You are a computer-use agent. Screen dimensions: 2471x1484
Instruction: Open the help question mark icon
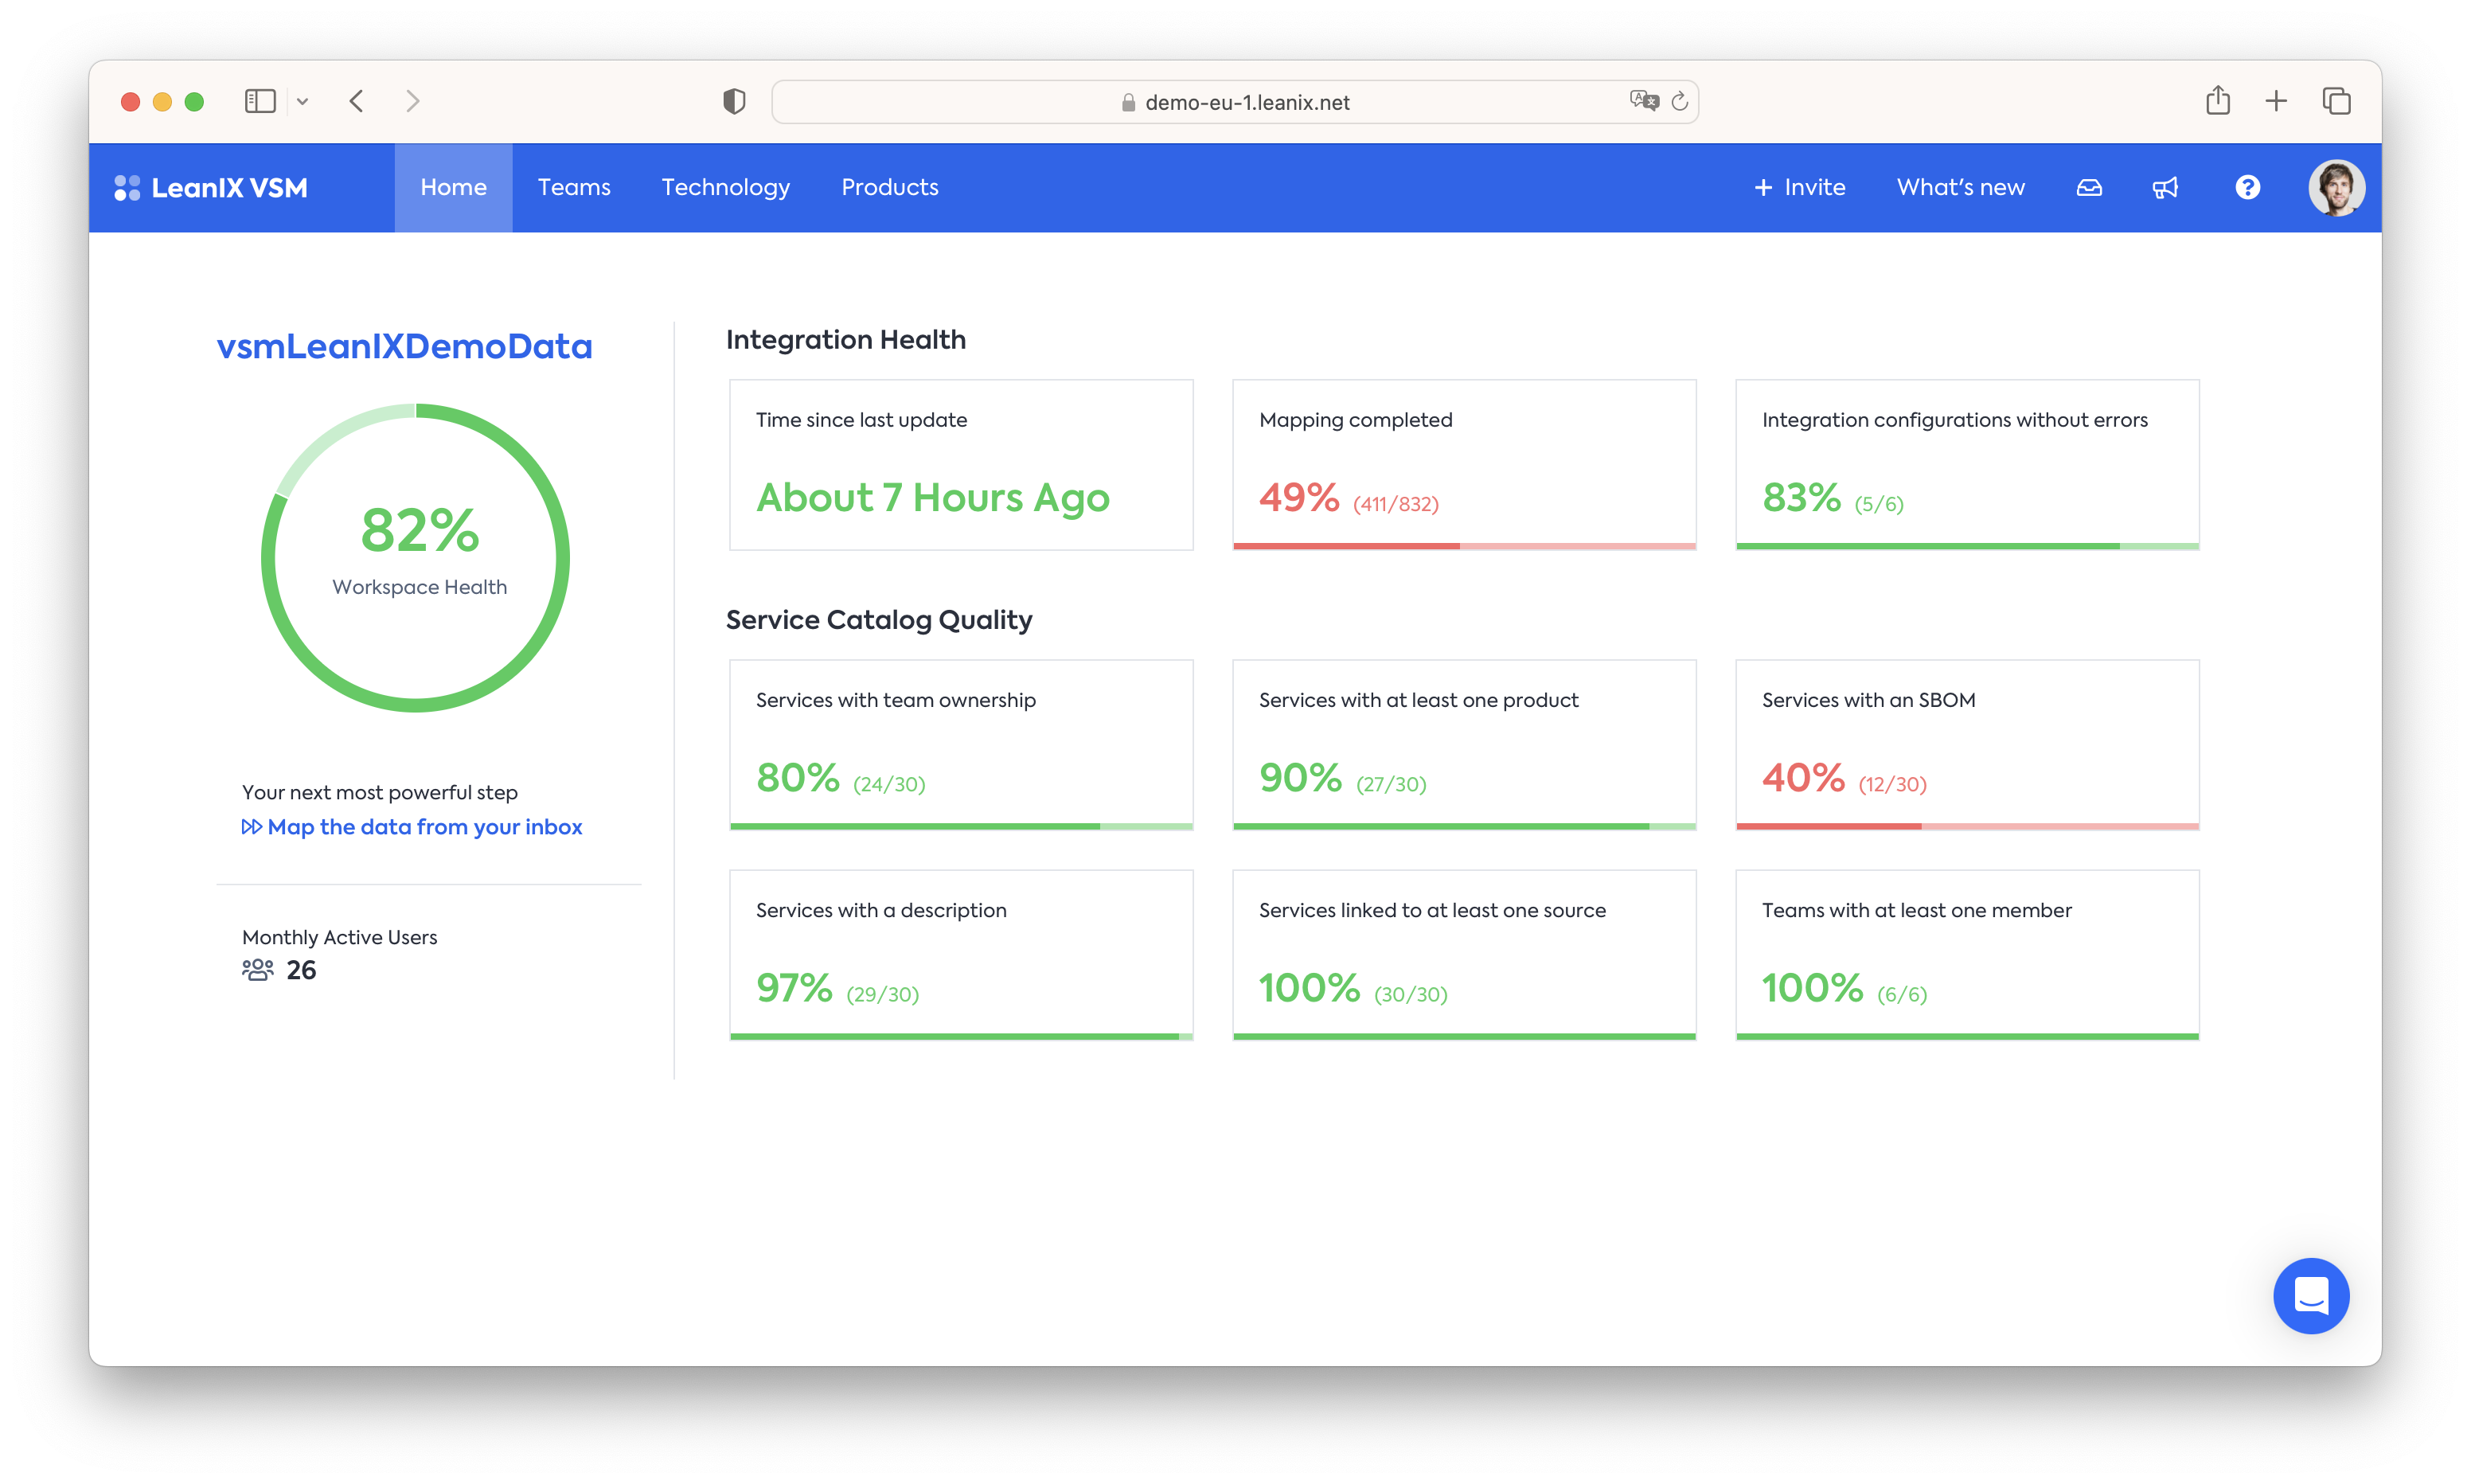pos(2247,188)
